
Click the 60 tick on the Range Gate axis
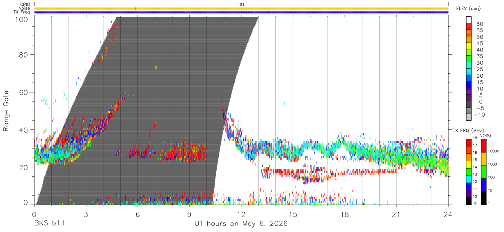[x=24, y=92]
